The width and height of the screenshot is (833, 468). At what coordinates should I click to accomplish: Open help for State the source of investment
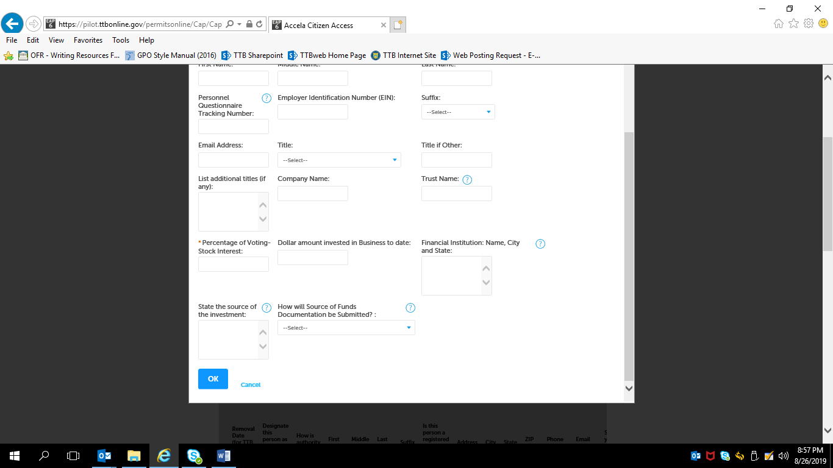coord(266,308)
